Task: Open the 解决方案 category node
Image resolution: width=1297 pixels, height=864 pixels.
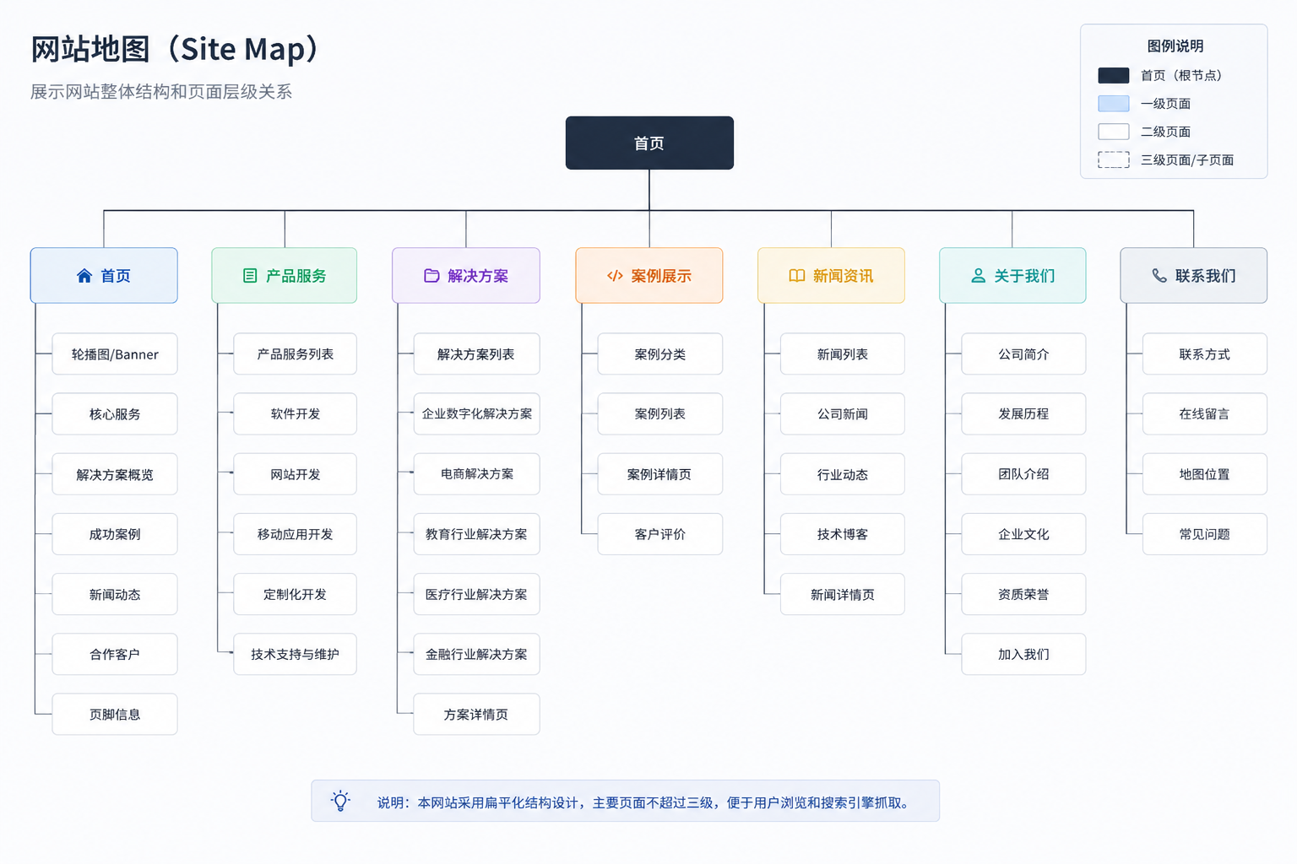Action: click(466, 275)
